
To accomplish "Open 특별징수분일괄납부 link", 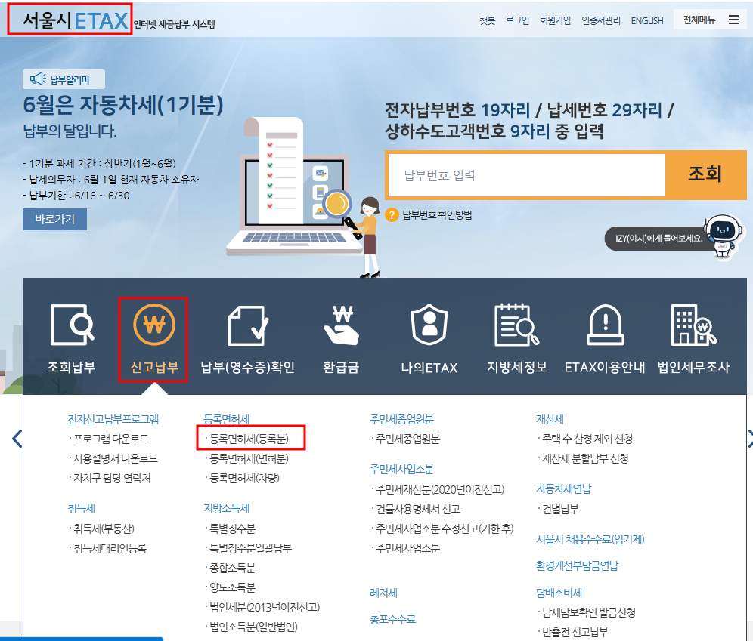I will pos(250,548).
